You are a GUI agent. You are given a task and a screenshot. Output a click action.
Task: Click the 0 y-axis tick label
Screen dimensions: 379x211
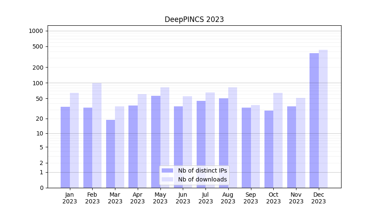(41, 188)
